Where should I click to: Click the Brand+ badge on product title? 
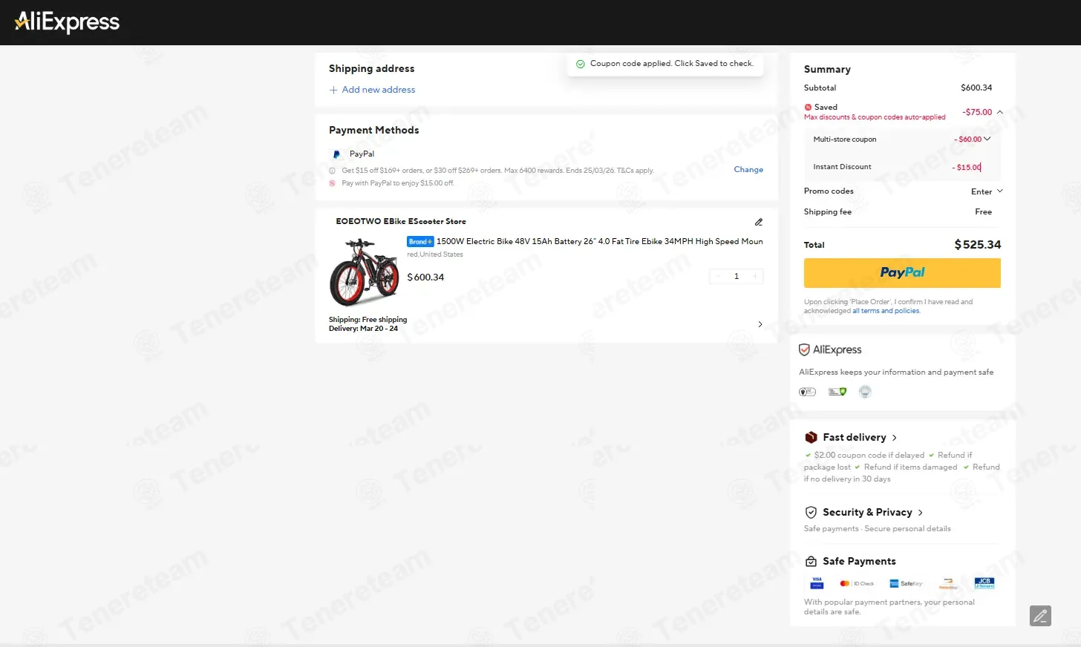420,242
